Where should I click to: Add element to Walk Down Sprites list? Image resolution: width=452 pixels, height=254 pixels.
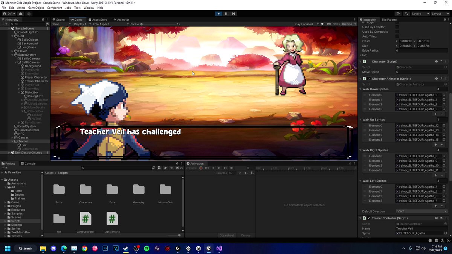pos(436,114)
